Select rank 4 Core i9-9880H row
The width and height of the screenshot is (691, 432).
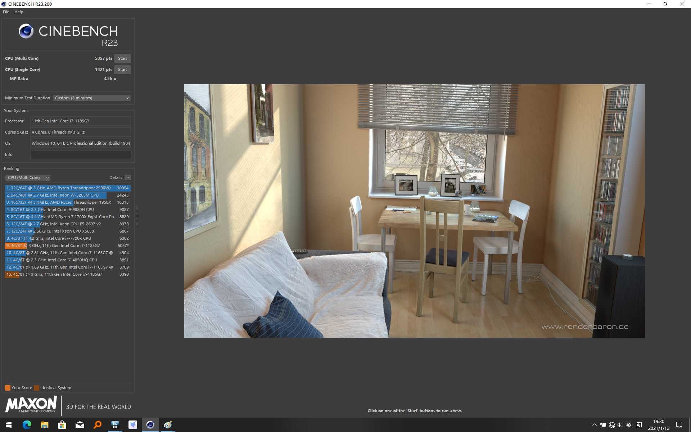pos(68,210)
